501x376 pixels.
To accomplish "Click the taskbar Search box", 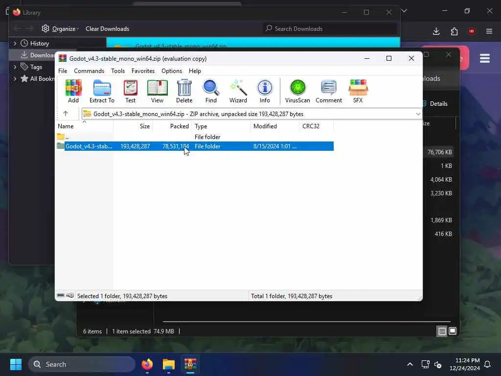I will 82,364.
